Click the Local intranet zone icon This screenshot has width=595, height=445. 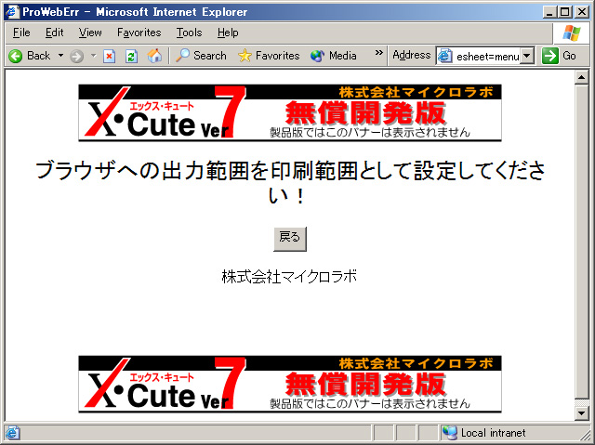click(450, 433)
